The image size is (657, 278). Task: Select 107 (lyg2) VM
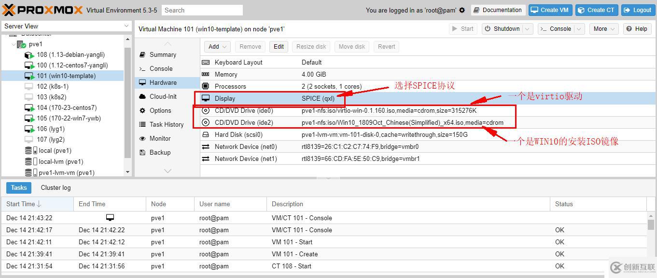point(62,140)
